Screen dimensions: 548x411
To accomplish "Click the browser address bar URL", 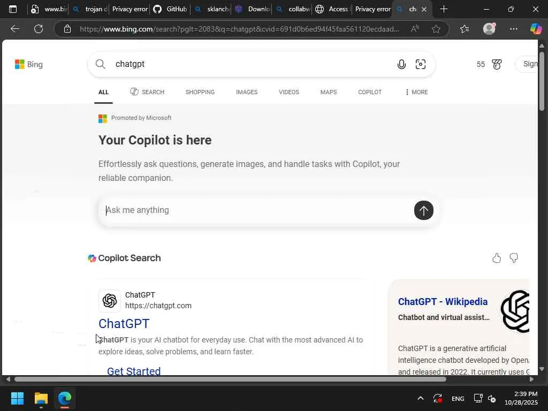I will coord(239,29).
